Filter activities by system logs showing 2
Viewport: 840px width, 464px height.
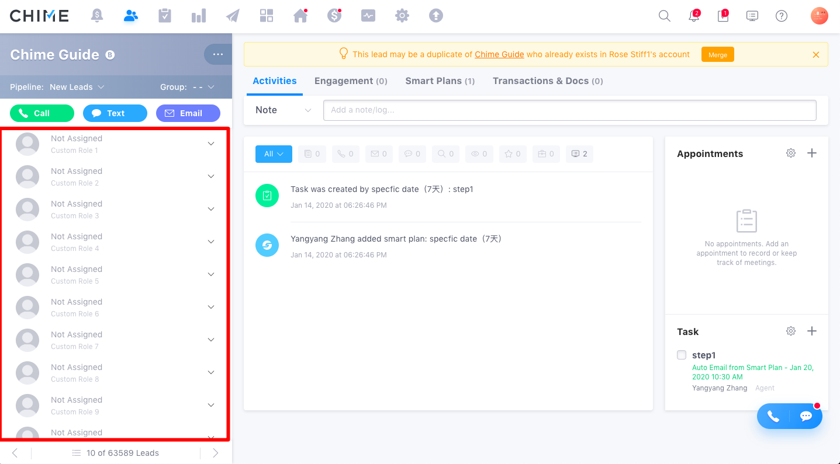tap(579, 154)
